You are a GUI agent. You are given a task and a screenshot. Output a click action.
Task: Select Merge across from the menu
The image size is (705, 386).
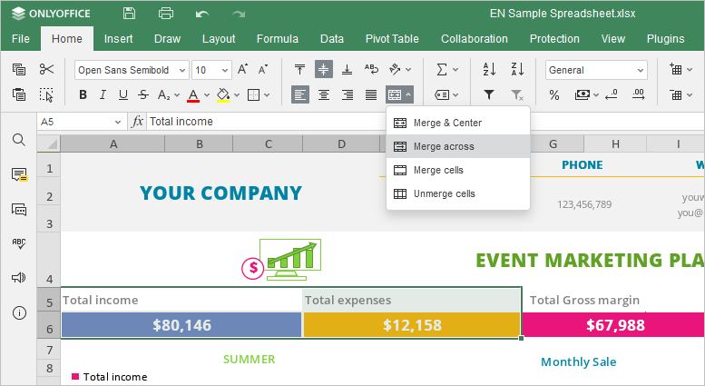tap(444, 146)
